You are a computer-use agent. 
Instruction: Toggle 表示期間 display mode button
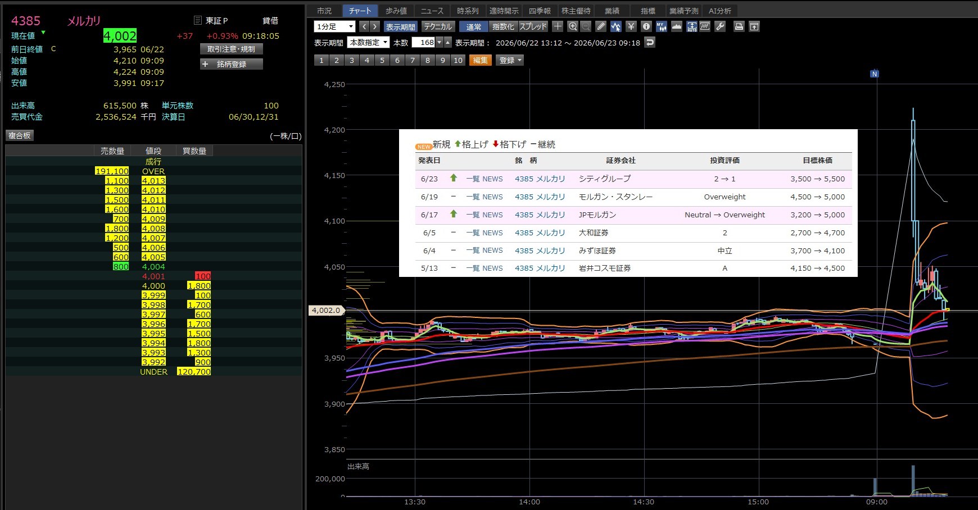pos(401,26)
